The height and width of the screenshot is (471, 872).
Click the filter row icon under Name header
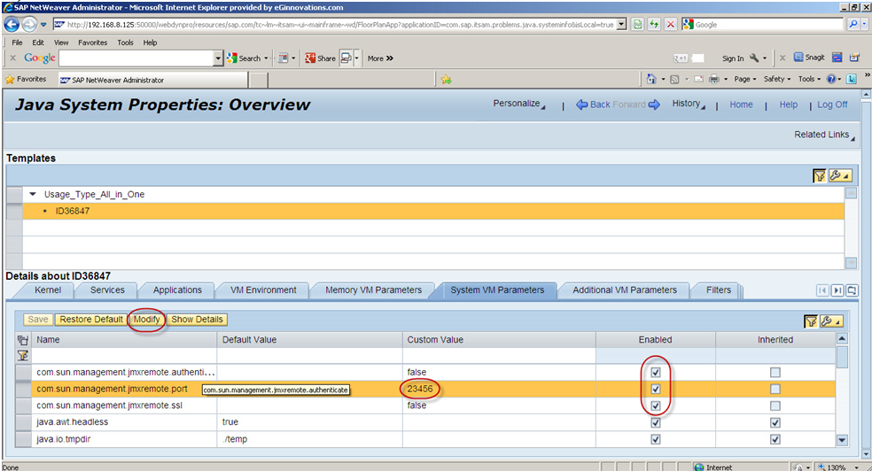pos(23,356)
